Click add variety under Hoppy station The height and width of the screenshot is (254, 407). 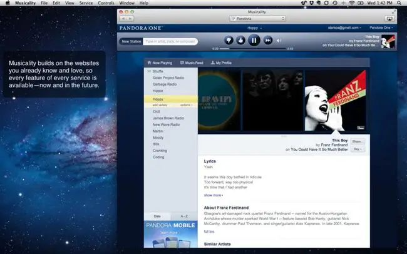160,105
